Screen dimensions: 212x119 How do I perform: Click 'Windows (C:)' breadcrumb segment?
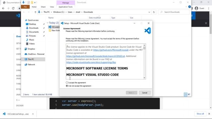(x=59, y=12)
